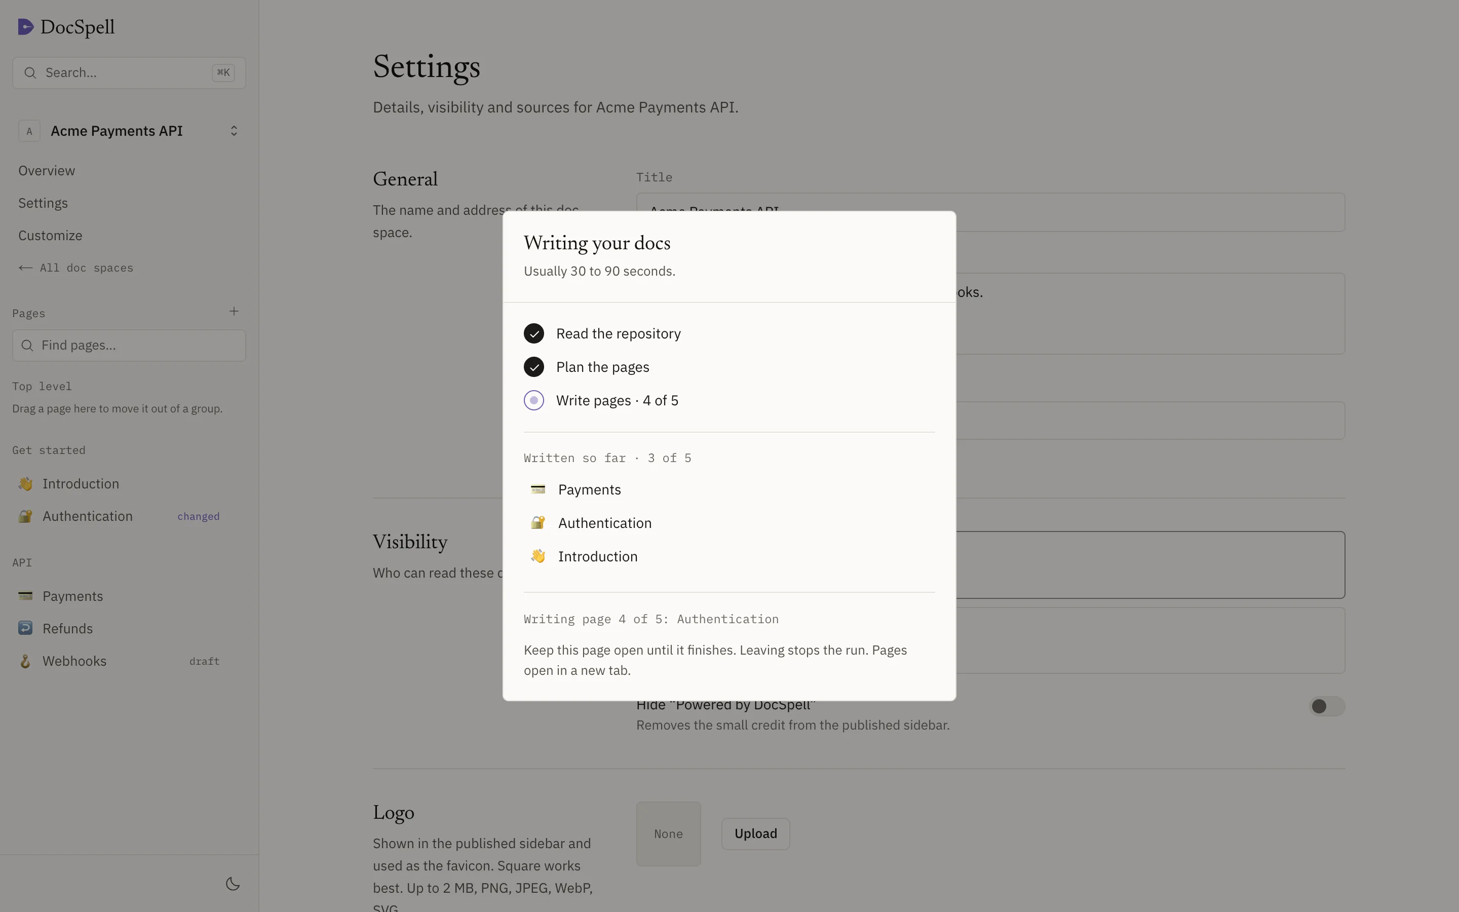This screenshot has height=912, width=1459.
Task: Expand the Acme Payments API space switcher
Action: pos(234,131)
